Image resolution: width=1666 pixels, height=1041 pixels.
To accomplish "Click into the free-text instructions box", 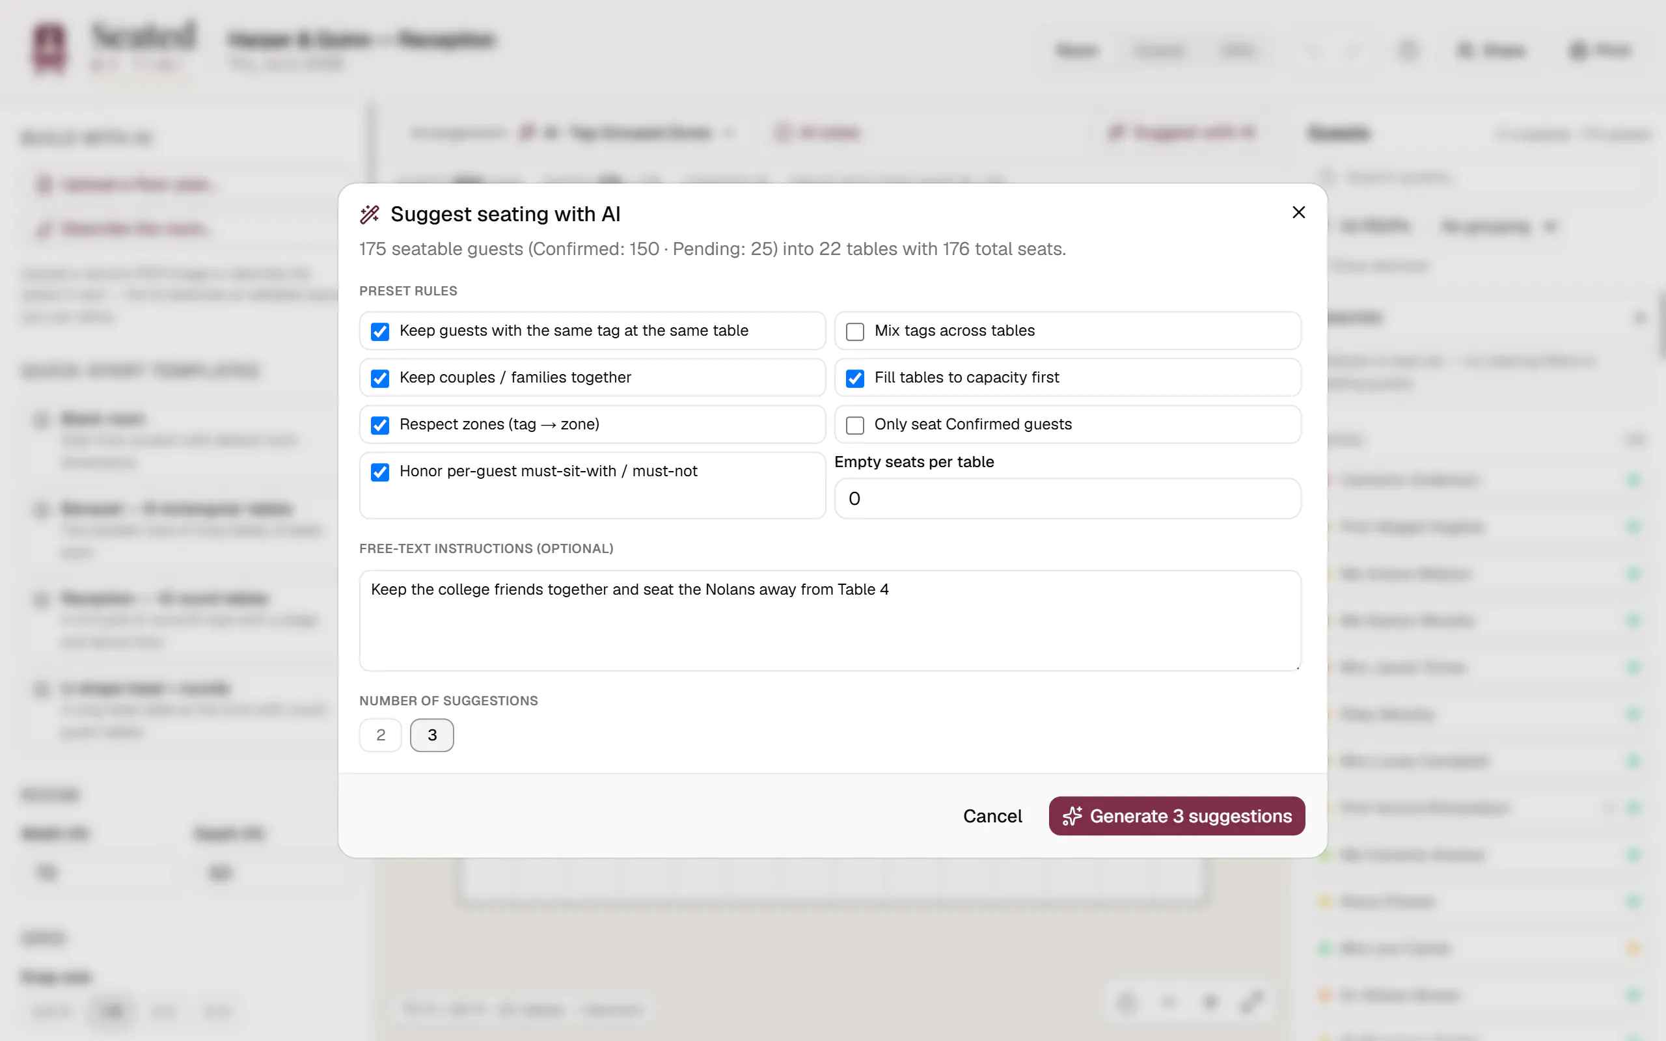I will click(x=830, y=620).
